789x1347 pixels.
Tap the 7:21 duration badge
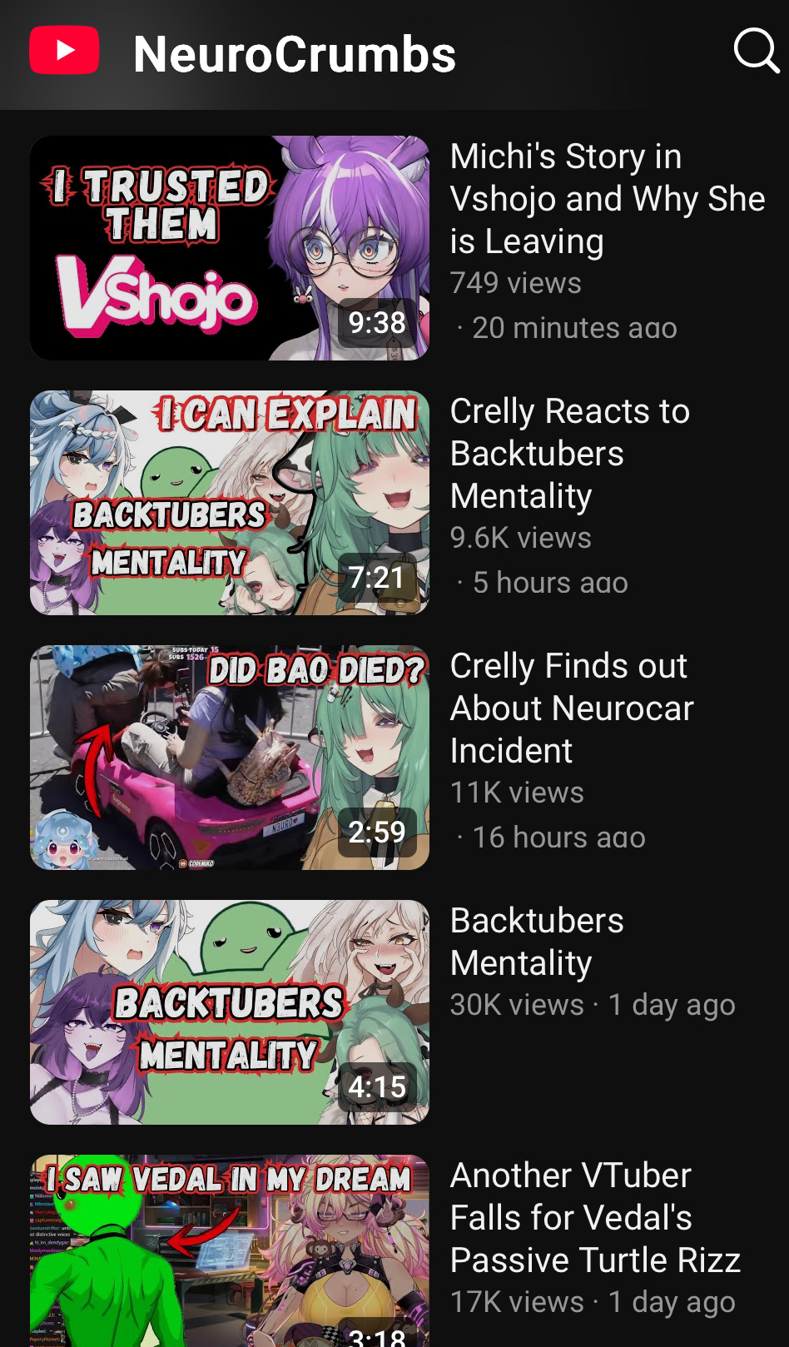tap(377, 578)
